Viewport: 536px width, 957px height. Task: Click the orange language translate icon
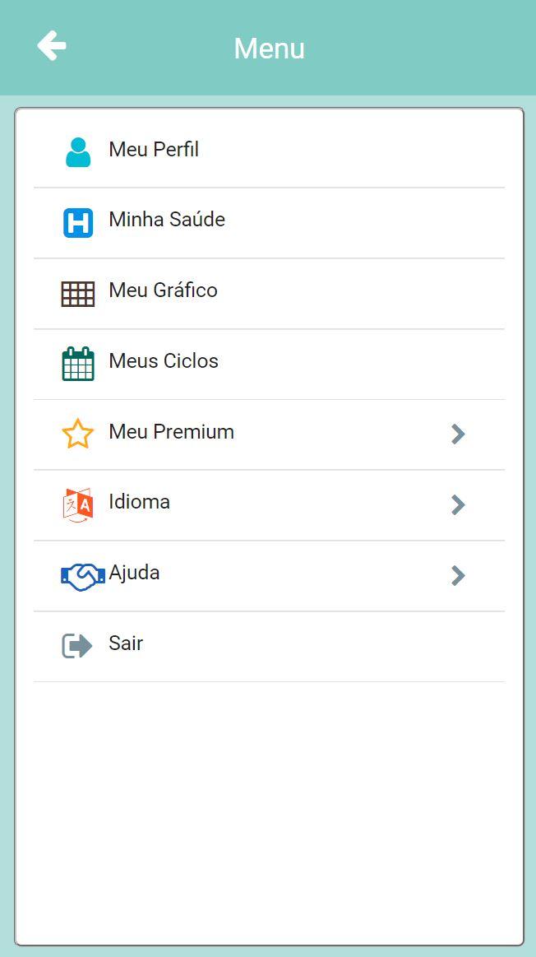78,504
